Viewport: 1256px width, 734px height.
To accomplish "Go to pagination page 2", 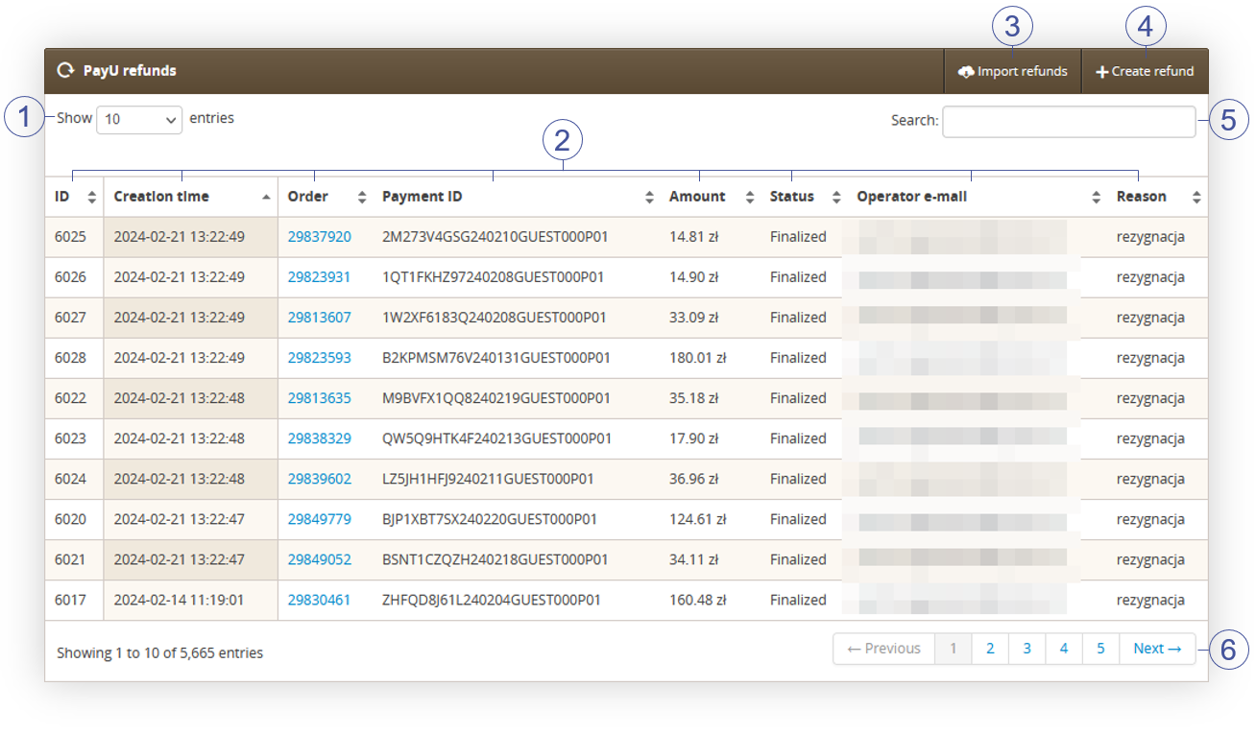I will pos(990,649).
